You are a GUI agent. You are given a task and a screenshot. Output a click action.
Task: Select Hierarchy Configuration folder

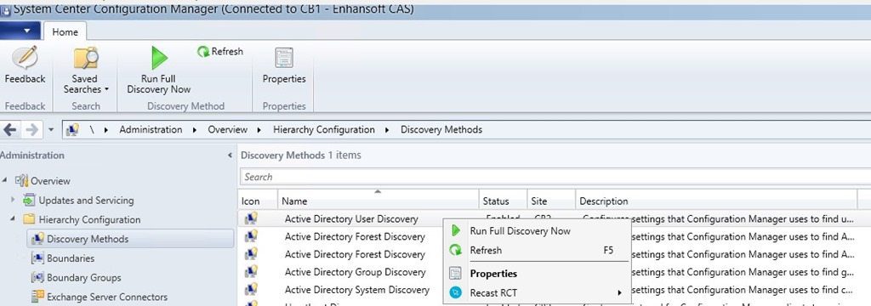tap(89, 219)
